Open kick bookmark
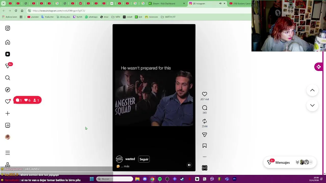 [139, 17]
